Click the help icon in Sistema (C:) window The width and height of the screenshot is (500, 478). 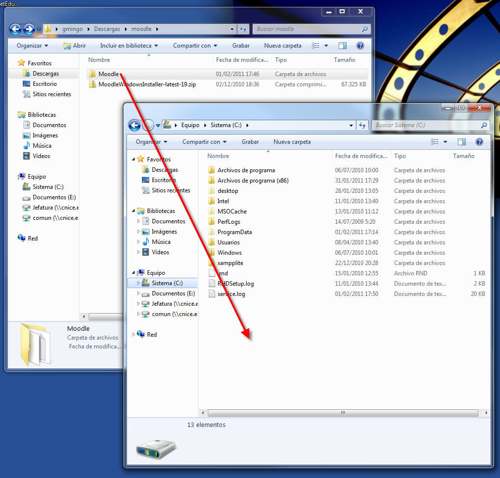coord(479,142)
